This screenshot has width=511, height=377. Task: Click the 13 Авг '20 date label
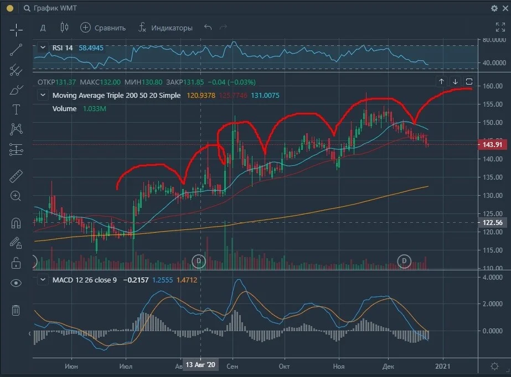click(x=200, y=365)
